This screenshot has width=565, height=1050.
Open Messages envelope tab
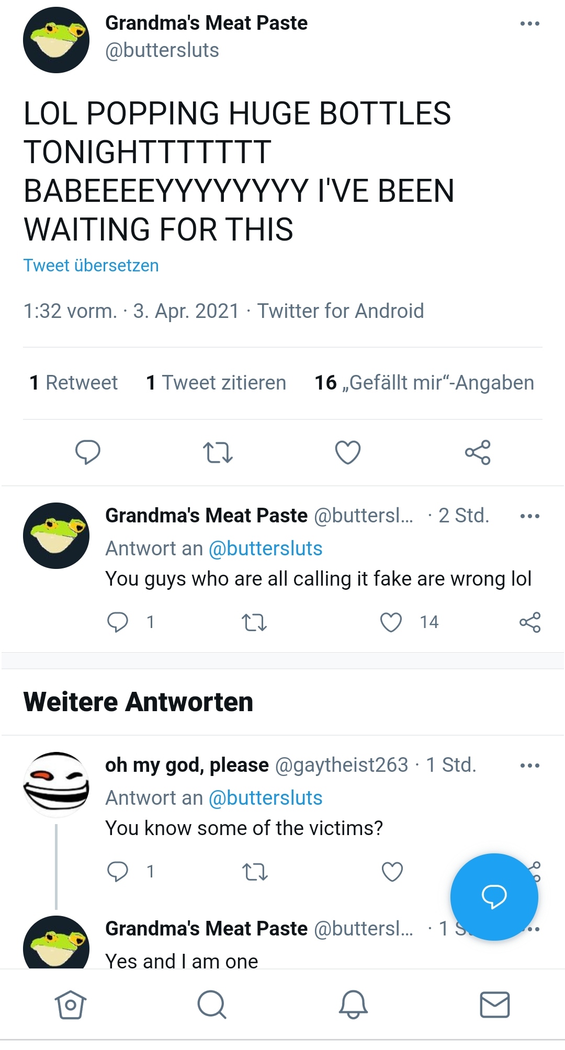(495, 1005)
